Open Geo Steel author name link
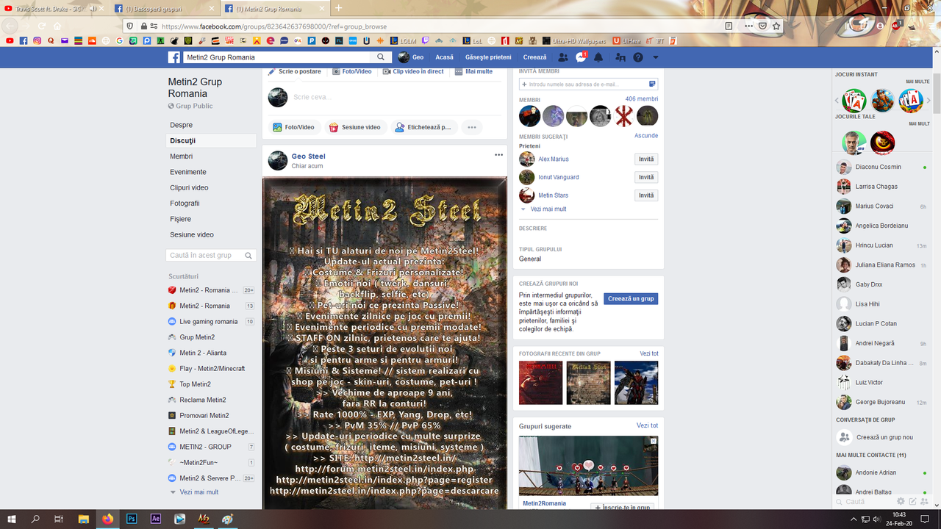 pyautogui.click(x=308, y=156)
